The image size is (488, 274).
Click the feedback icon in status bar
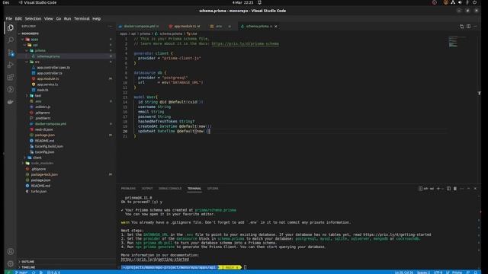click(468, 272)
